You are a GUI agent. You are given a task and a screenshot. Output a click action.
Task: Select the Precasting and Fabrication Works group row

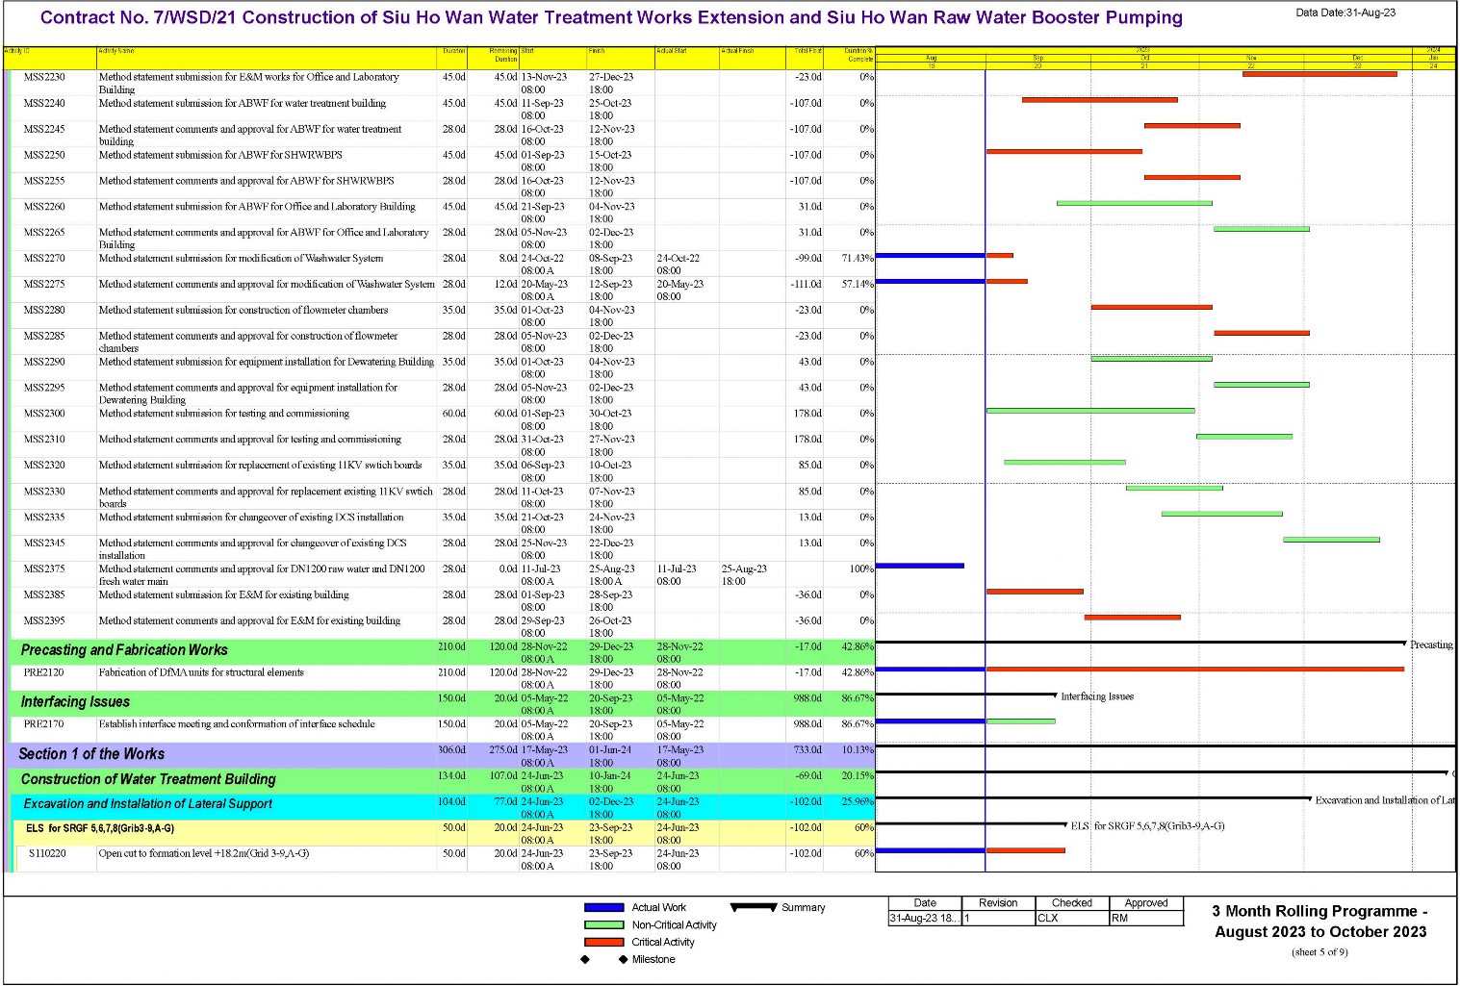click(443, 652)
